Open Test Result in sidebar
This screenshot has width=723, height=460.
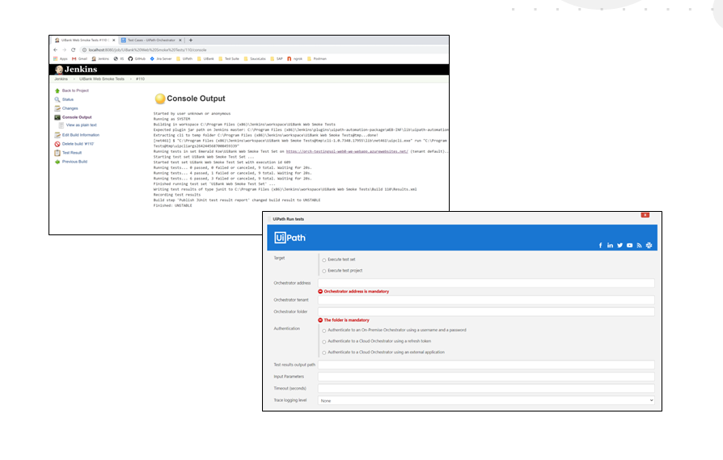(72, 153)
